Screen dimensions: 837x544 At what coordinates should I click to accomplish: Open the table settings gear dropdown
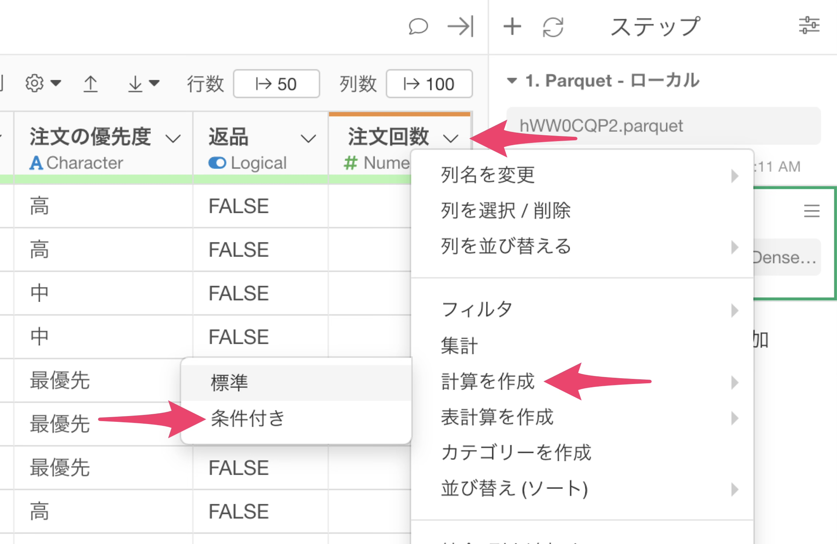(43, 83)
